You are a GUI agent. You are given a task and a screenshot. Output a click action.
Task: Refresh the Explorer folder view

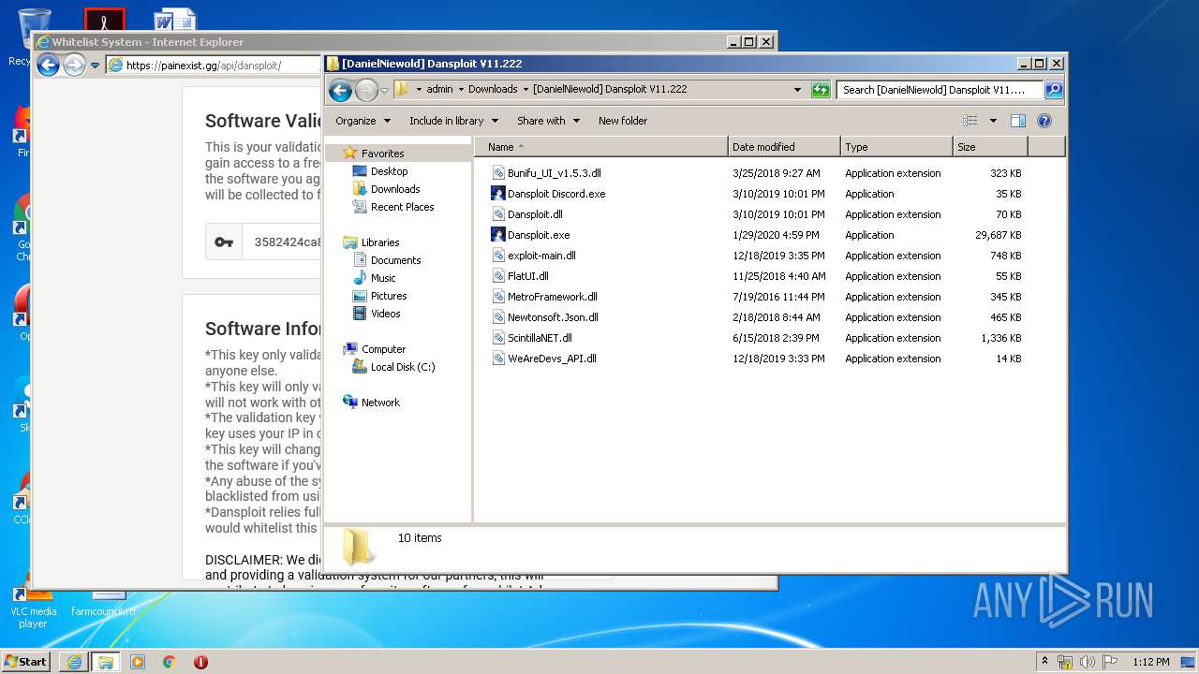(821, 90)
